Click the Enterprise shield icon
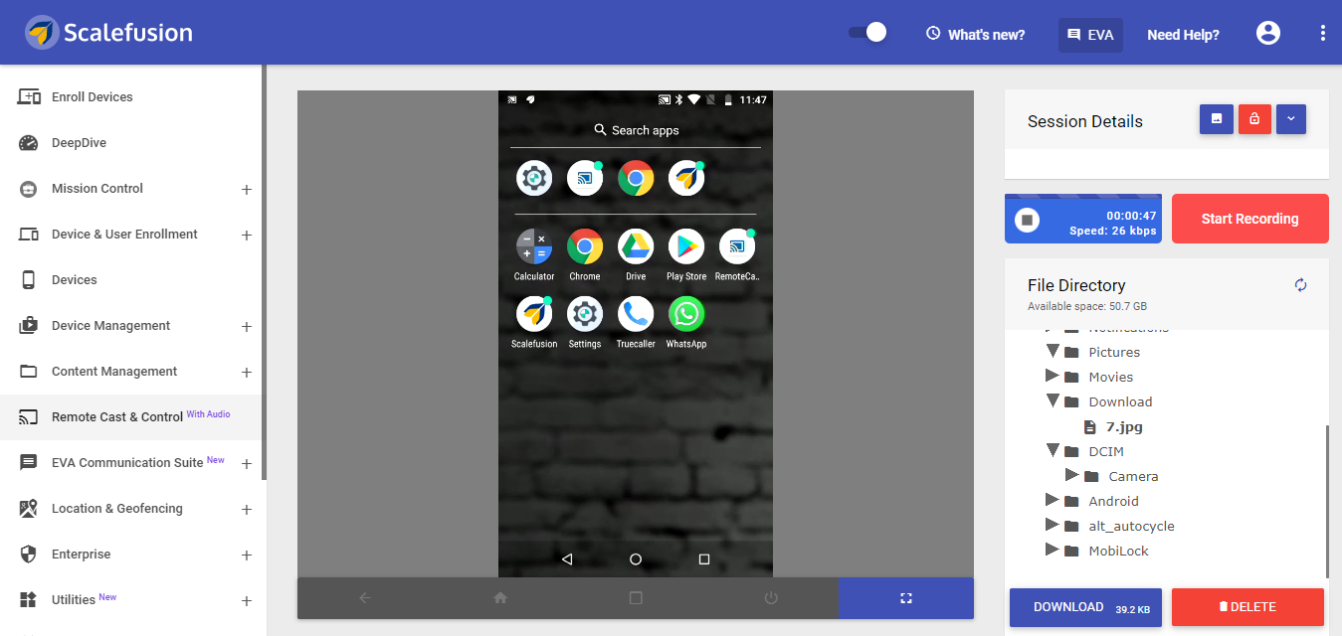The image size is (1342, 636). point(29,555)
